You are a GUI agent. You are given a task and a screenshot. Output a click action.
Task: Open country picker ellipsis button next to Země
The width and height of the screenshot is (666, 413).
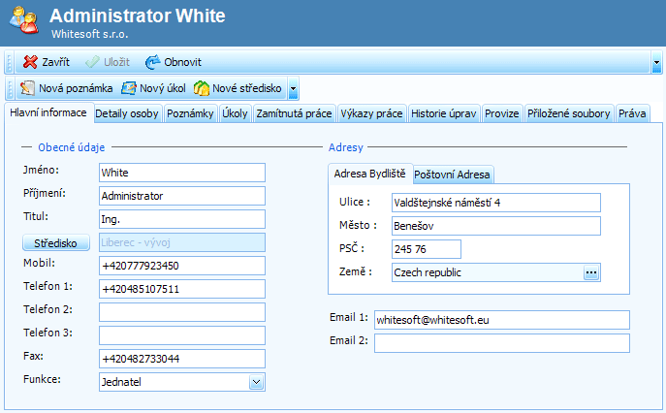tap(590, 272)
